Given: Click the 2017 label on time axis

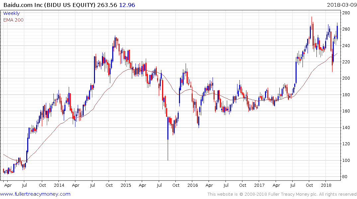Looking at the screenshot, I should [x=259, y=185].
